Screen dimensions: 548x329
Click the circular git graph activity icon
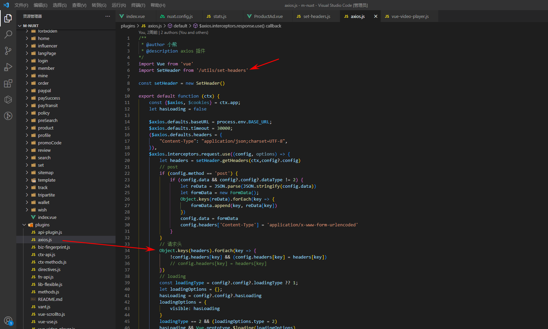click(x=8, y=116)
